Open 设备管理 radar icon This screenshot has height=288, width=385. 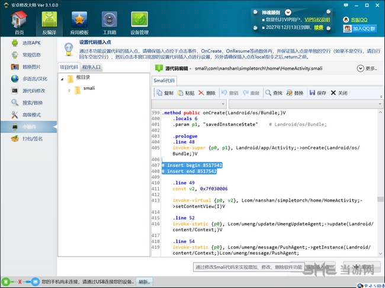pyautogui.click(x=139, y=23)
